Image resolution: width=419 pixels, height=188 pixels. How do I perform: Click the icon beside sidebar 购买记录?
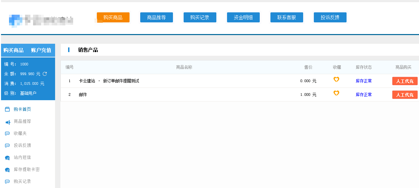(x=7, y=182)
